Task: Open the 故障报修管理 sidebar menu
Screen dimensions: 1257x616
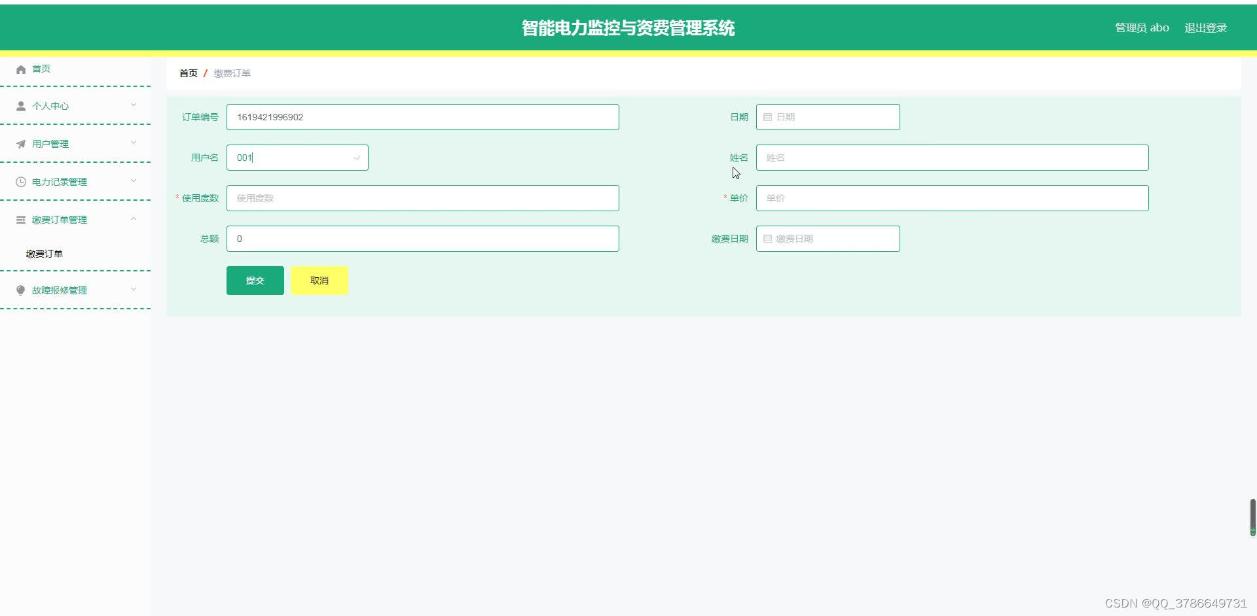Action: pyautogui.click(x=75, y=290)
